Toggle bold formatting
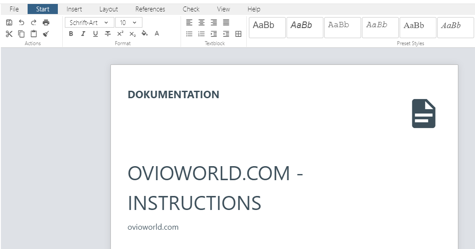This screenshot has height=249, width=475. click(x=71, y=34)
